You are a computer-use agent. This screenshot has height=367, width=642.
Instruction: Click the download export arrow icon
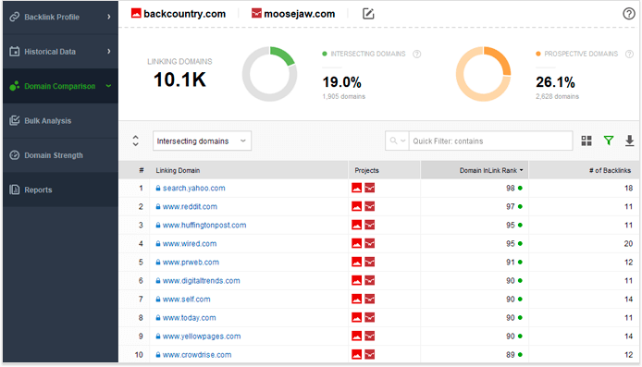(x=629, y=141)
